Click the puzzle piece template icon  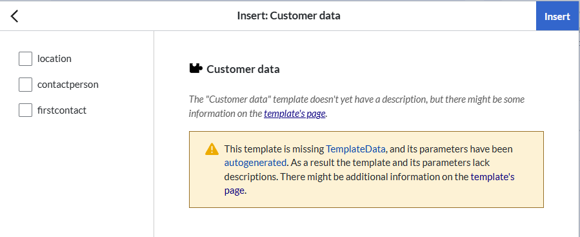tap(195, 68)
